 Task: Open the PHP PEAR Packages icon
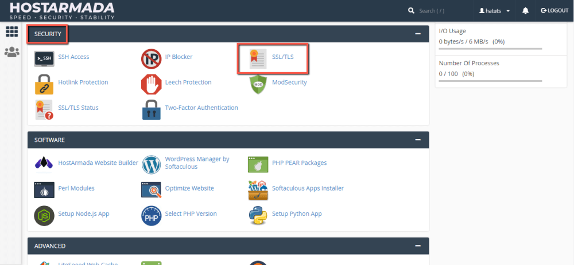(258, 165)
